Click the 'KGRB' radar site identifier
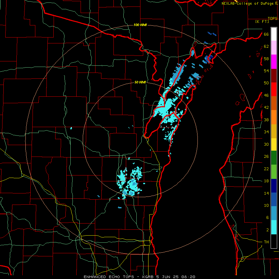 [148, 277]
